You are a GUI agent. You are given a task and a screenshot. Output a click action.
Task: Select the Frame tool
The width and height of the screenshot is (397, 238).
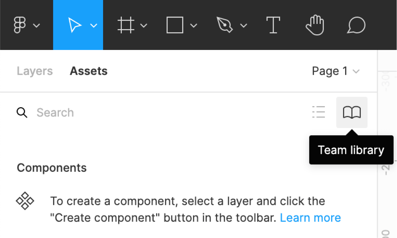126,25
